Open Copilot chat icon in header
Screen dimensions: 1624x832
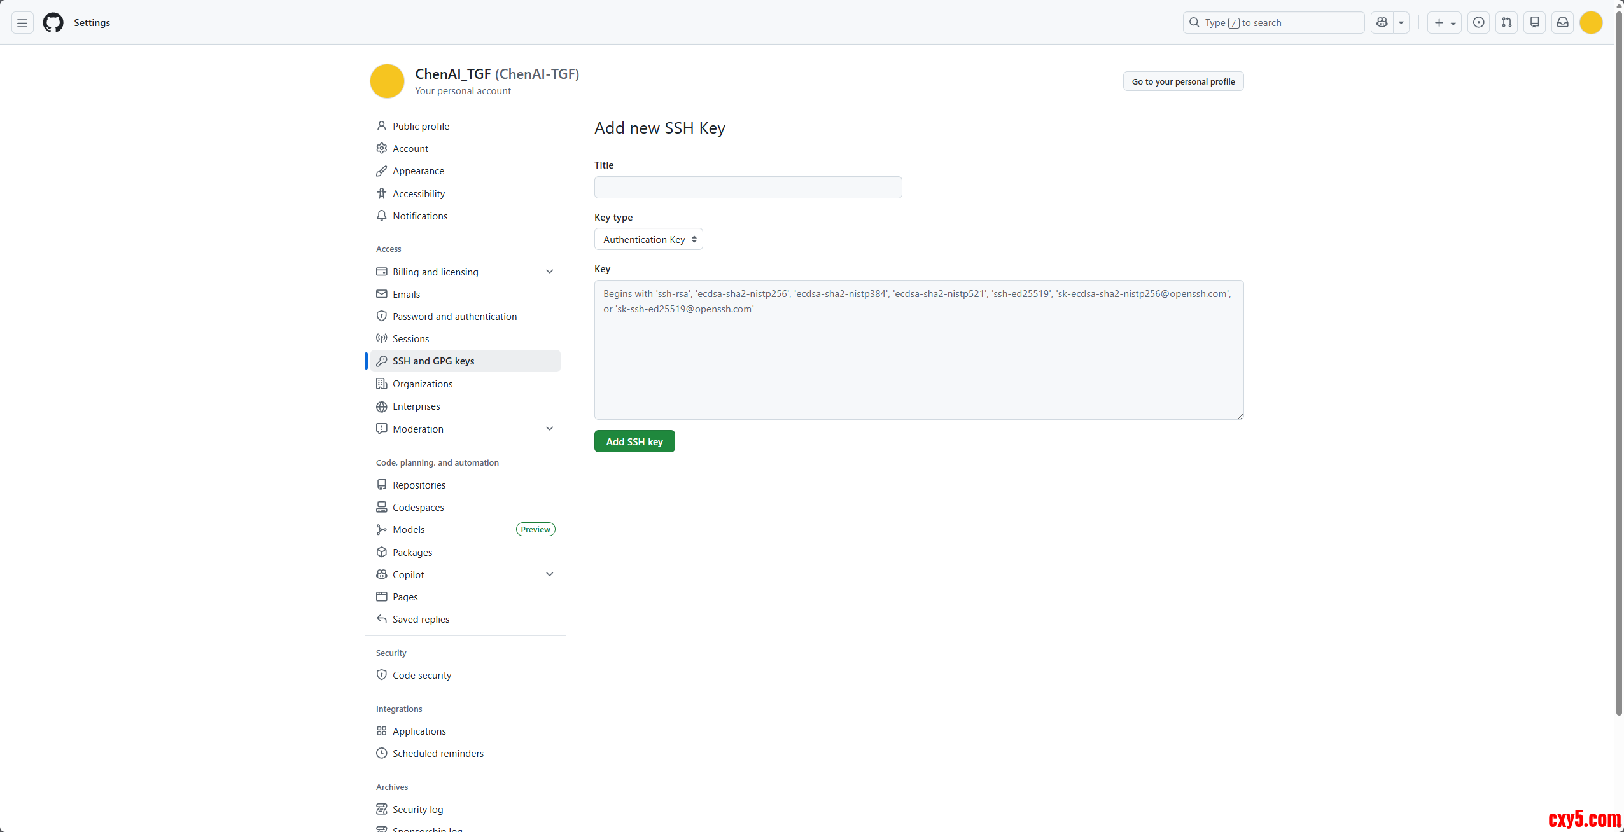pos(1382,23)
